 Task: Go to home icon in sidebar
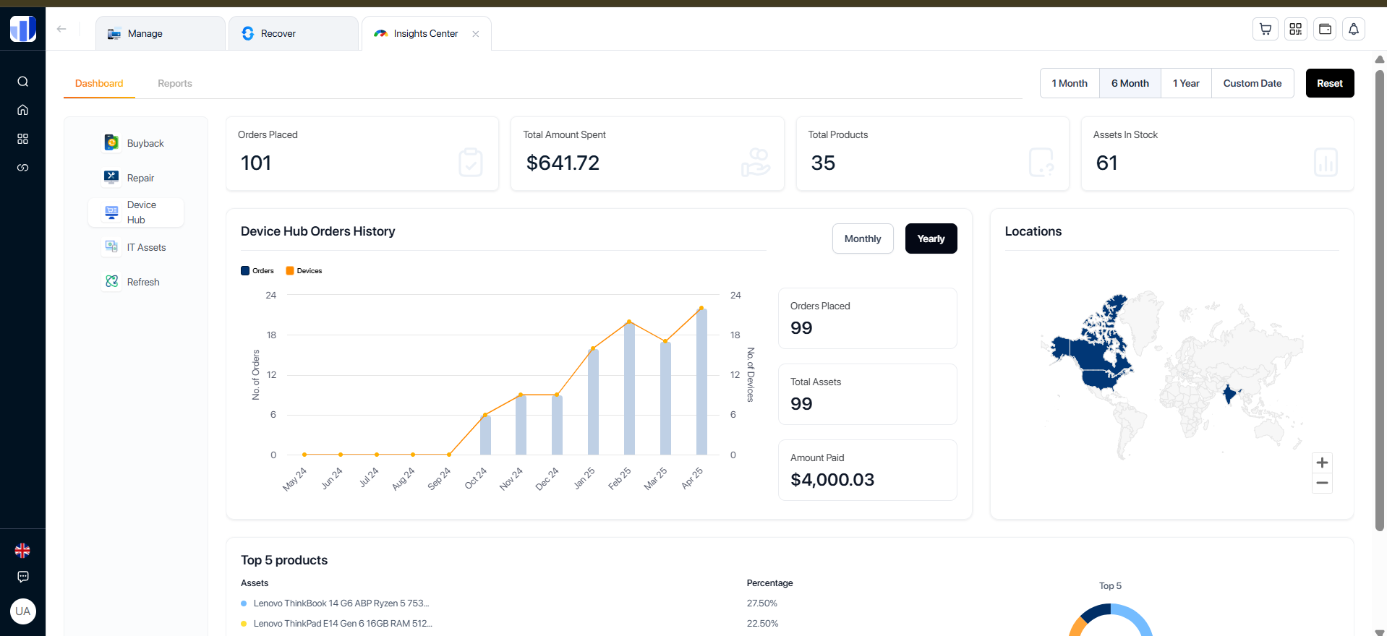tap(23, 110)
